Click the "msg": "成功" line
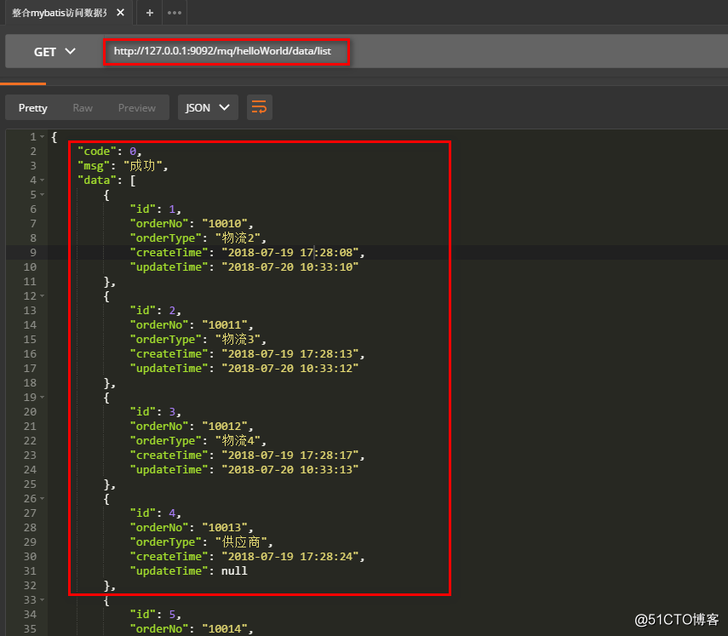This screenshot has height=636, width=728. click(x=123, y=166)
